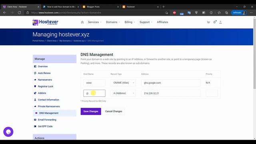Open the live chat bubble
This screenshot has height=144, width=256.
pyautogui.click(x=8, y=132)
